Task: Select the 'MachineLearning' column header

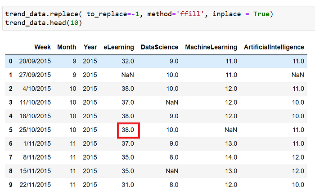Action: 211,47
